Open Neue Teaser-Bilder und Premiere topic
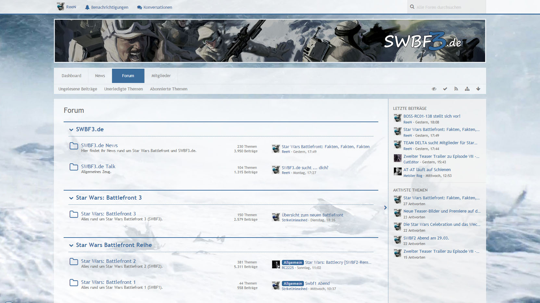Viewport: 540px width, 303px height. pos(442,211)
